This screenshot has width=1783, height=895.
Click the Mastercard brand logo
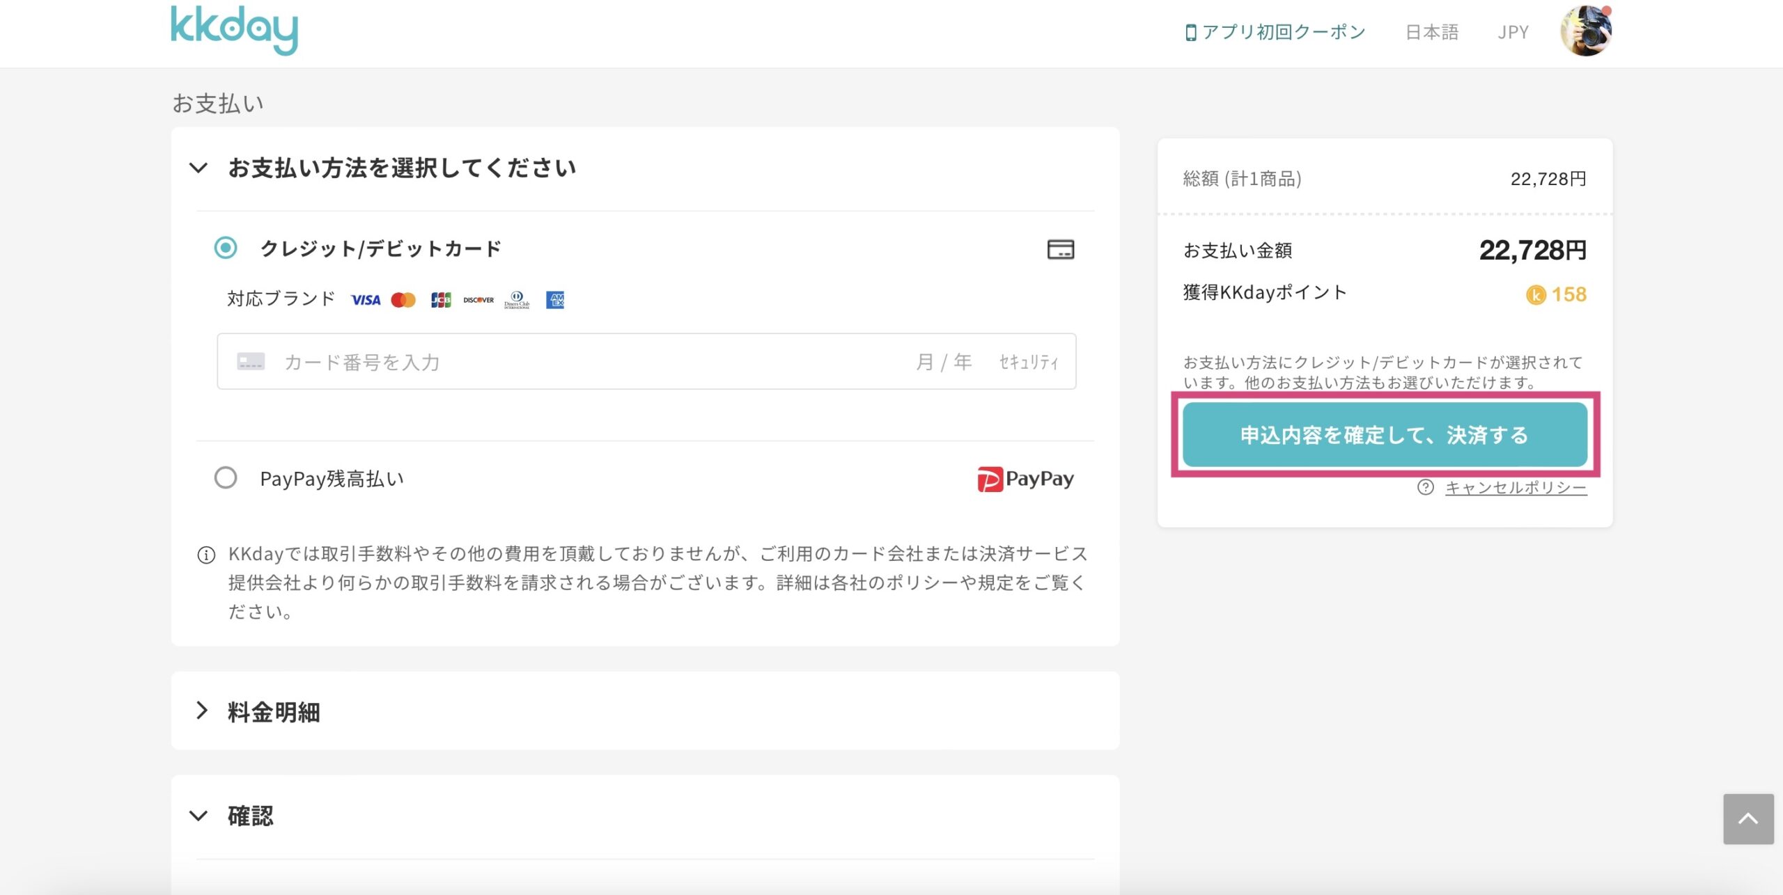[x=403, y=300]
